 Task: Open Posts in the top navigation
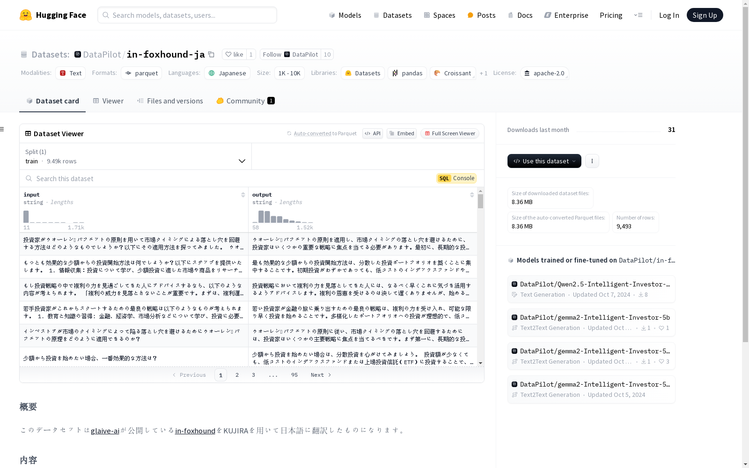click(x=481, y=15)
